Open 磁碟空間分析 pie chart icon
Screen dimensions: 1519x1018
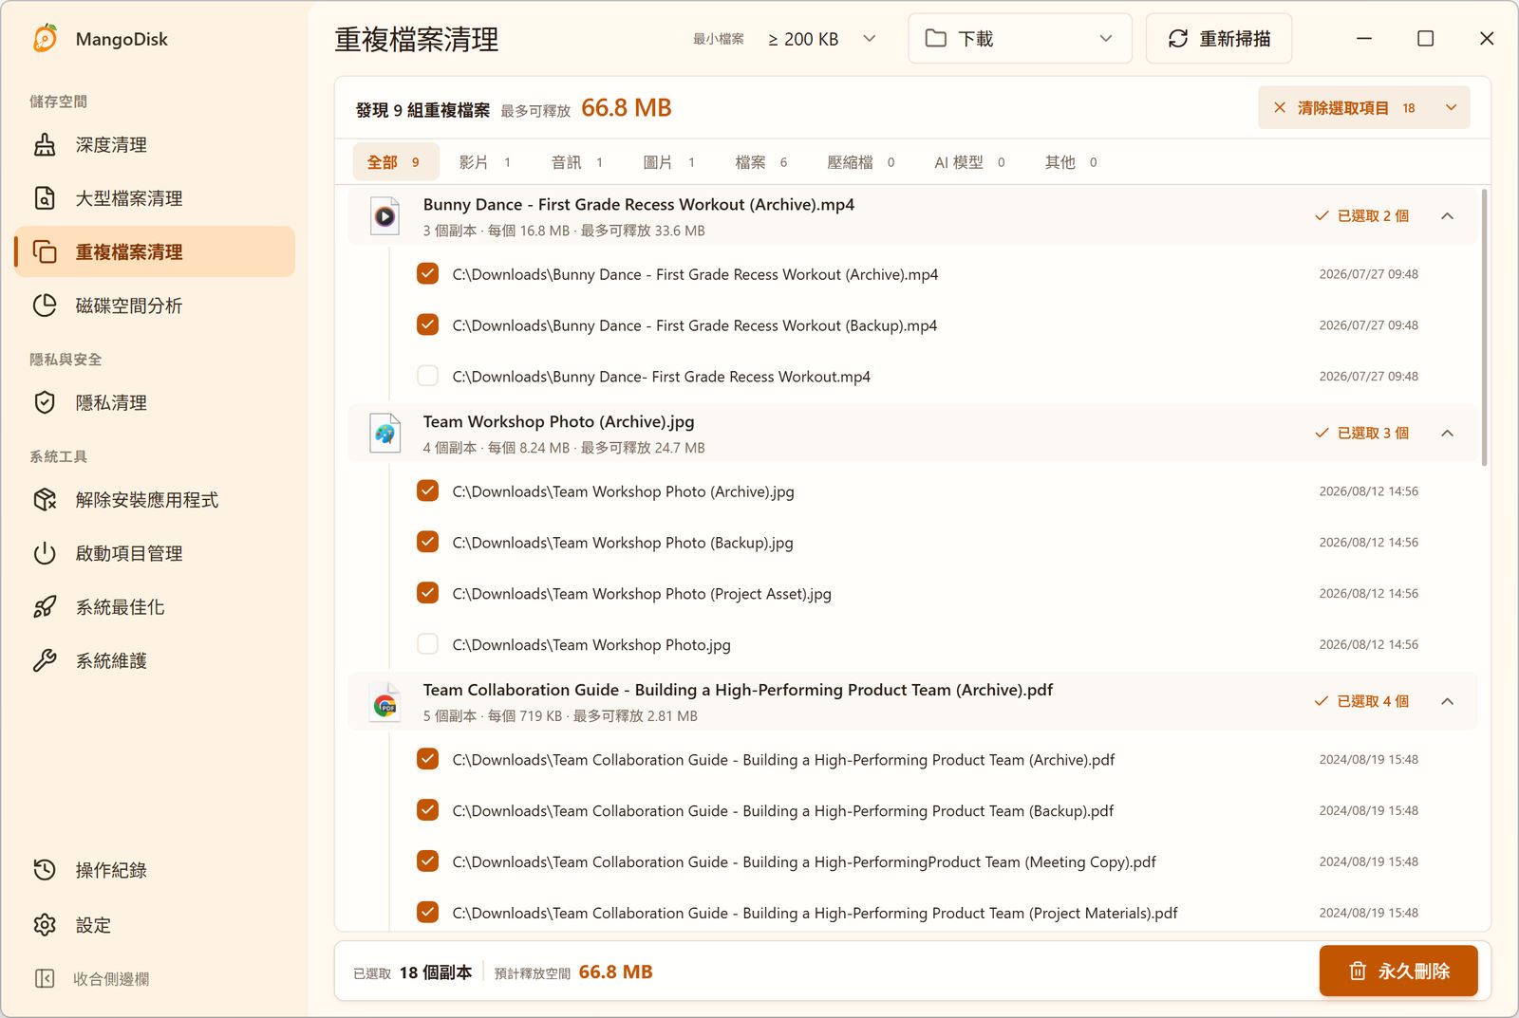45,305
